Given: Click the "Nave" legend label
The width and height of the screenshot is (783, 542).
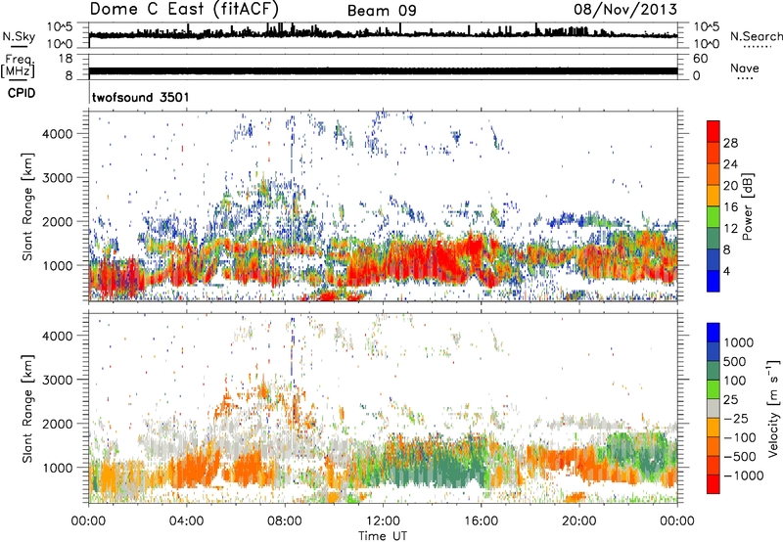Looking at the screenshot, I should click(x=745, y=68).
